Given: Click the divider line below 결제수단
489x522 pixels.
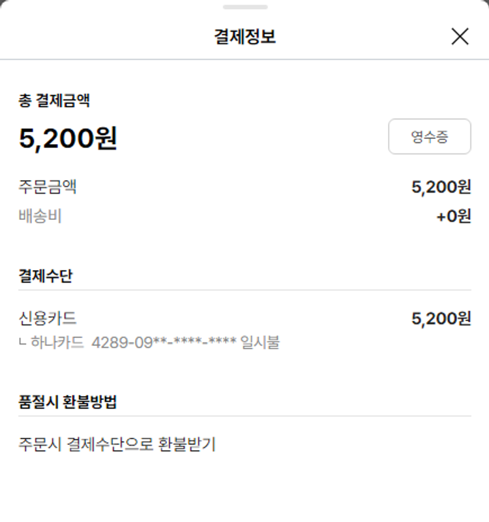Looking at the screenshot, I should pos(244,290).
